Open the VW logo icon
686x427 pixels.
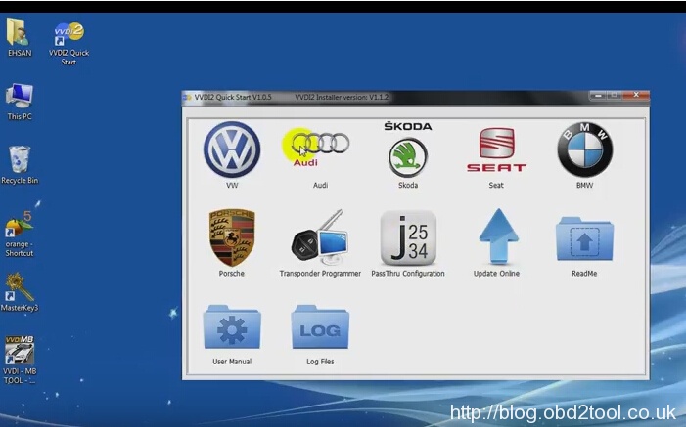232,149
